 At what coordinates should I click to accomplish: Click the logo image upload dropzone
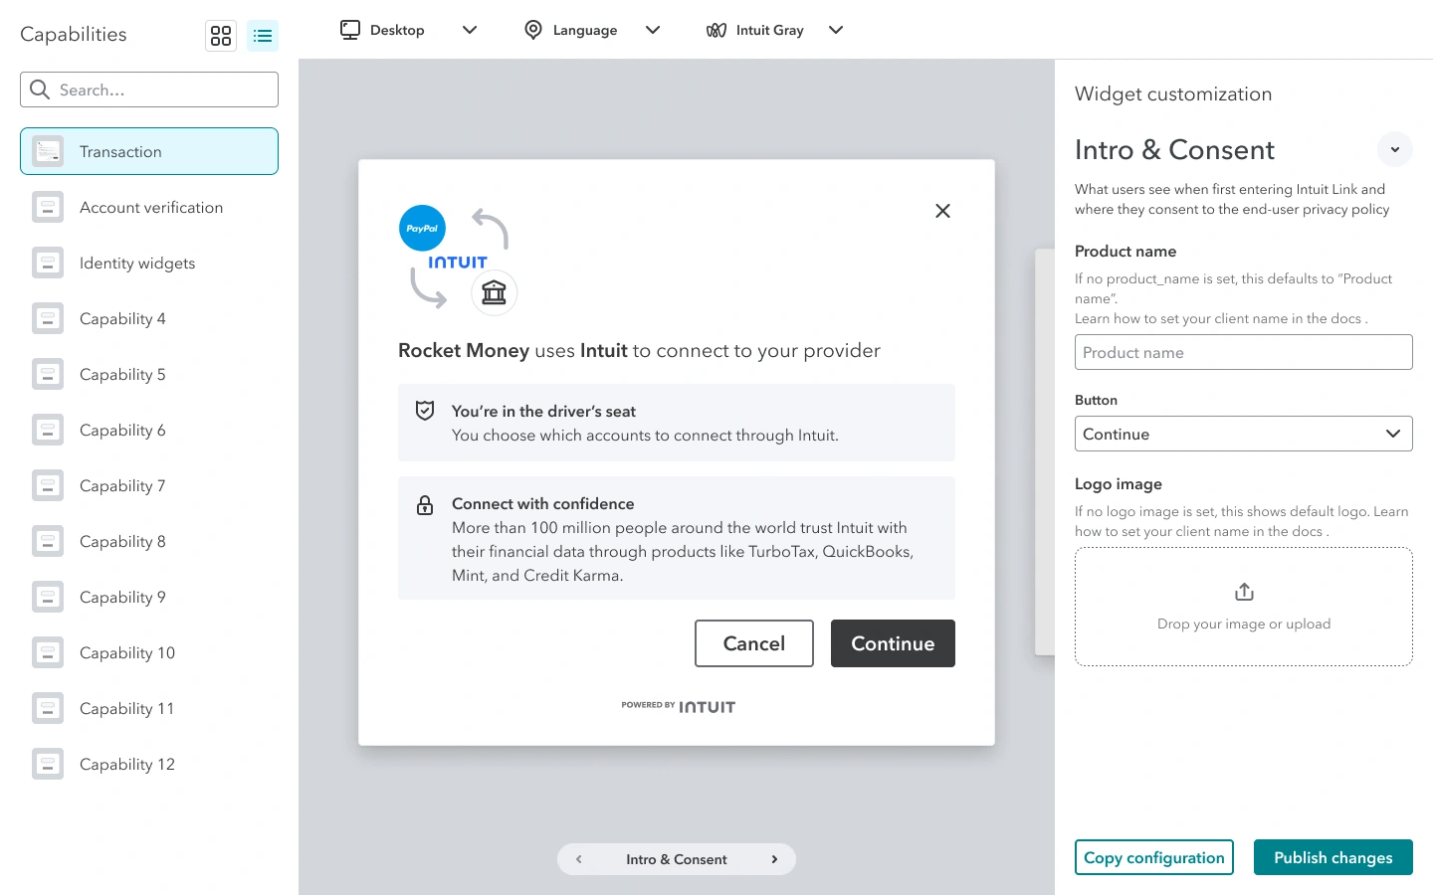[x=1244, y=607]
